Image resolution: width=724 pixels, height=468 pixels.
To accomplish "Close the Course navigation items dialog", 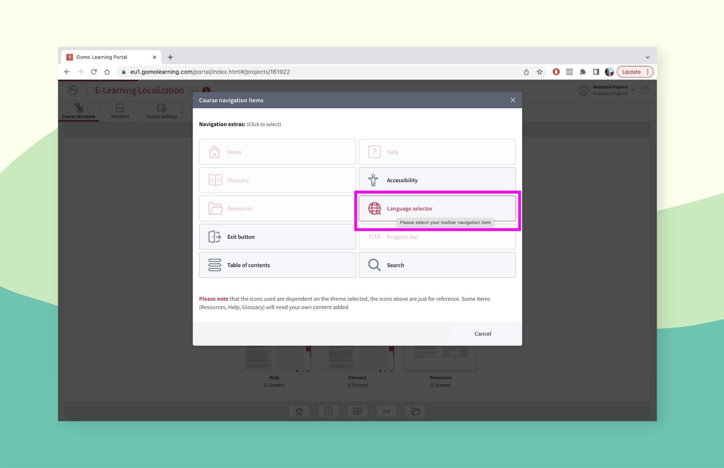I will pos(512,100).
